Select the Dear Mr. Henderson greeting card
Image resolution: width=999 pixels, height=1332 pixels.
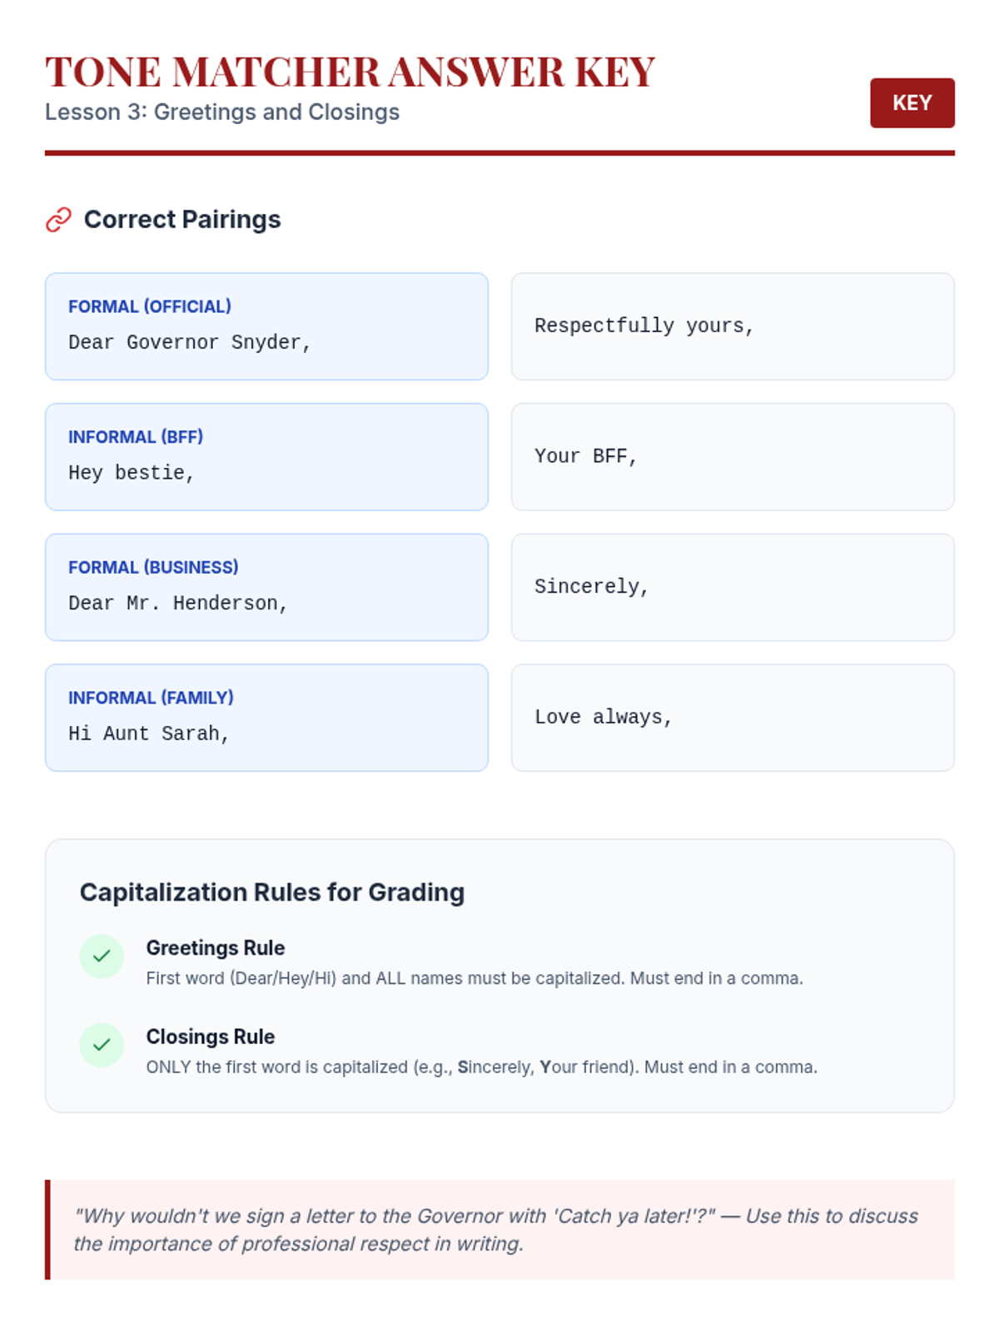point(266,587)
